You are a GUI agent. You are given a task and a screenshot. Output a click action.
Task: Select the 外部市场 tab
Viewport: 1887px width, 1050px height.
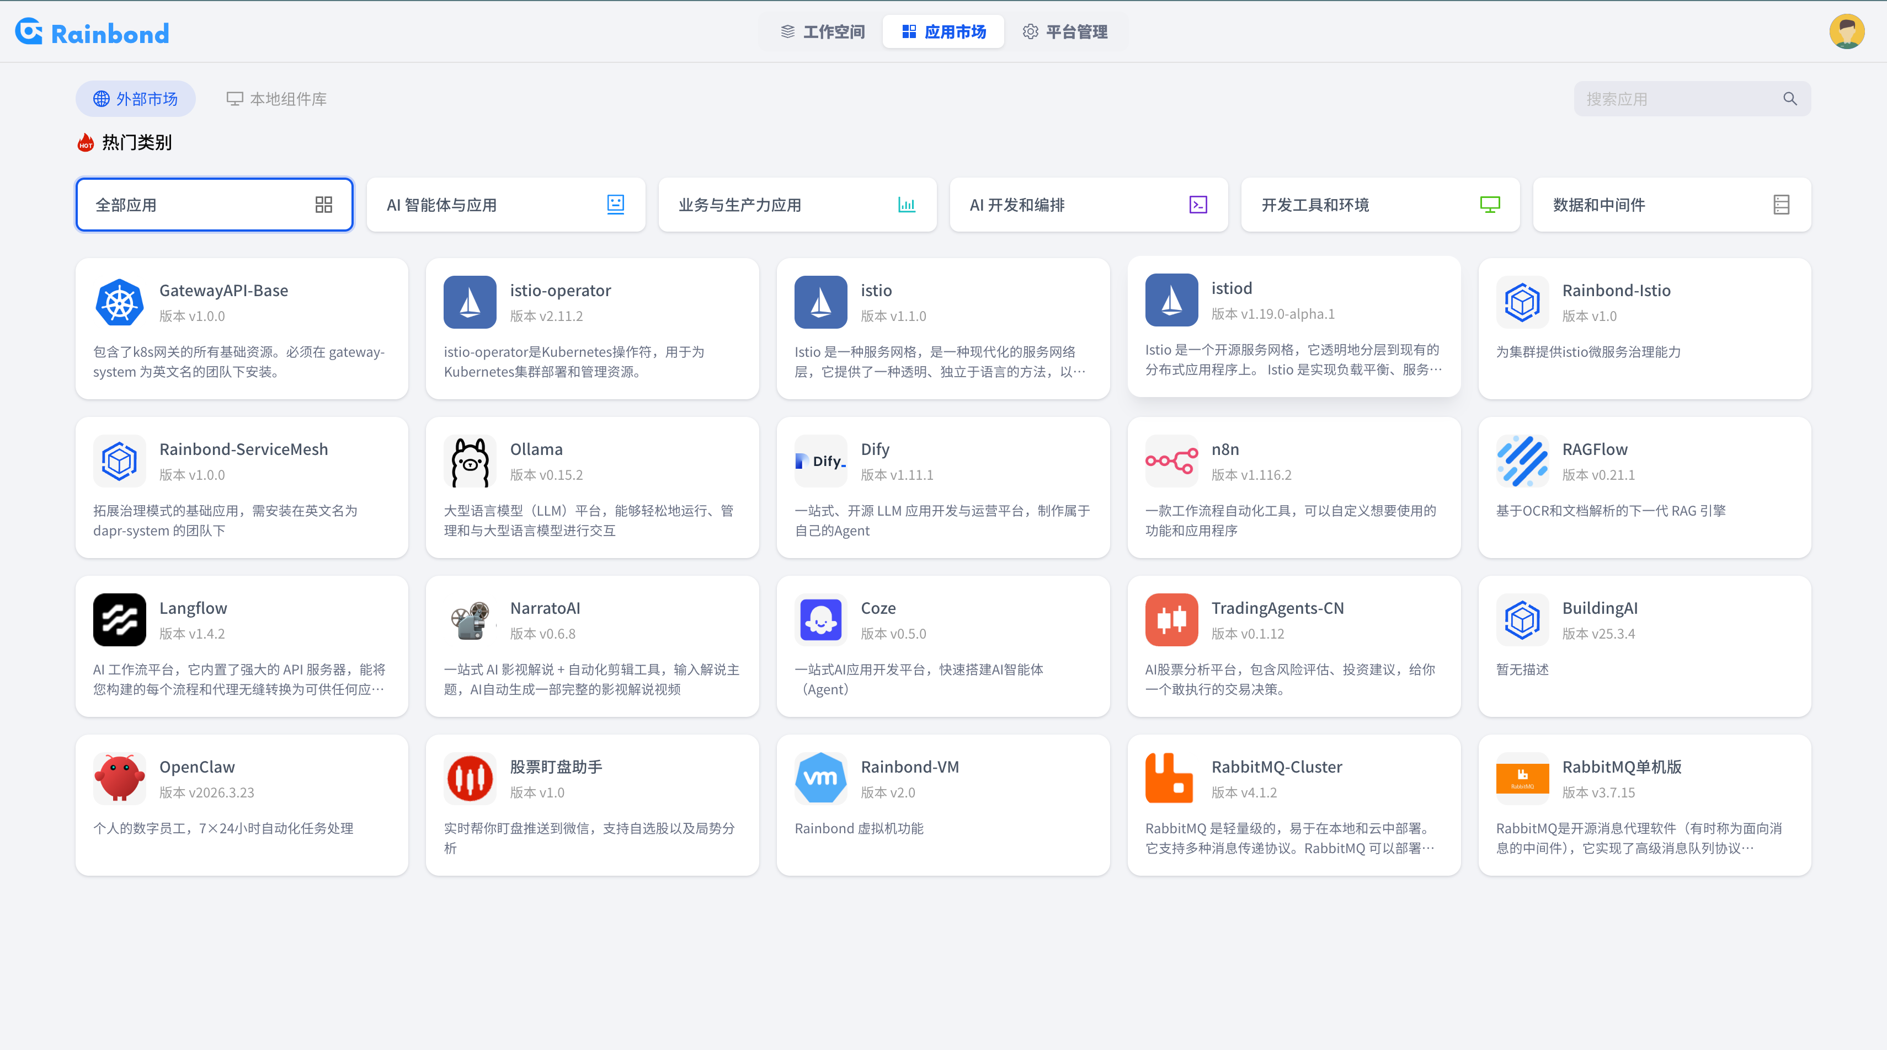click(136, 99)
